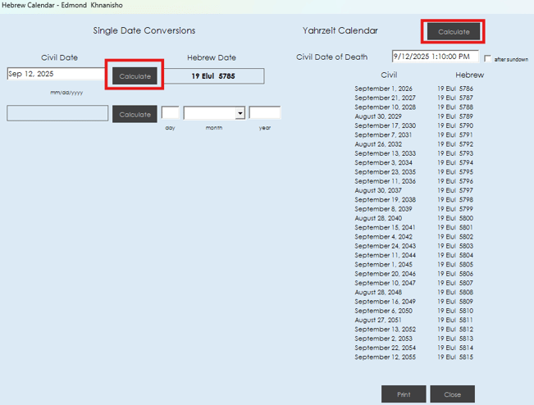The image size is (534, 405).
Task: Close the Hebrew Calendar dialog
Action: point(452,394)
